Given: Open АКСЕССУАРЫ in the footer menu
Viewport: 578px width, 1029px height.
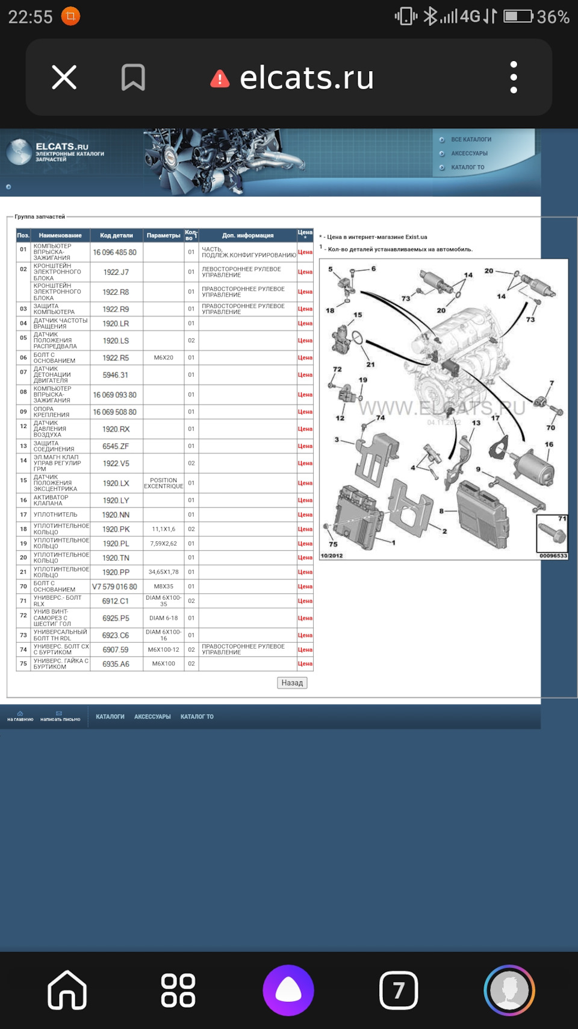Looking at the screenshot, I should 152,717.
